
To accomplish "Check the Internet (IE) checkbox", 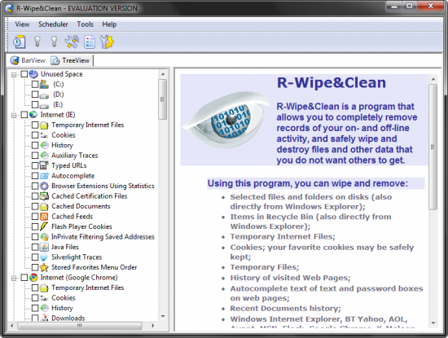I will [x=24, y=115].
